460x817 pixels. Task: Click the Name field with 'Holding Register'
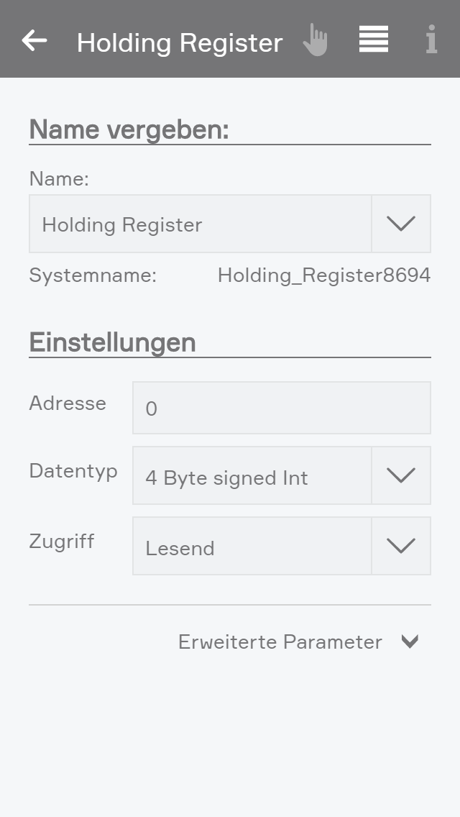pyautogui.click(x=200, y=224)
